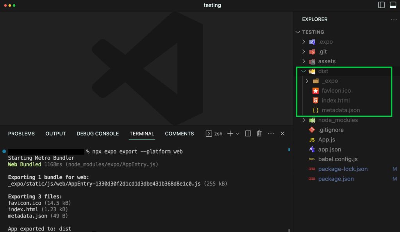Image resolution: width=400 pixels, height=232 pixels.
Task: Open Explorer more actions menu
Action: [x=394, y=20]
